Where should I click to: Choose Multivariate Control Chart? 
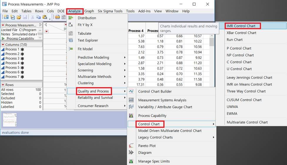tap(247, 122)
